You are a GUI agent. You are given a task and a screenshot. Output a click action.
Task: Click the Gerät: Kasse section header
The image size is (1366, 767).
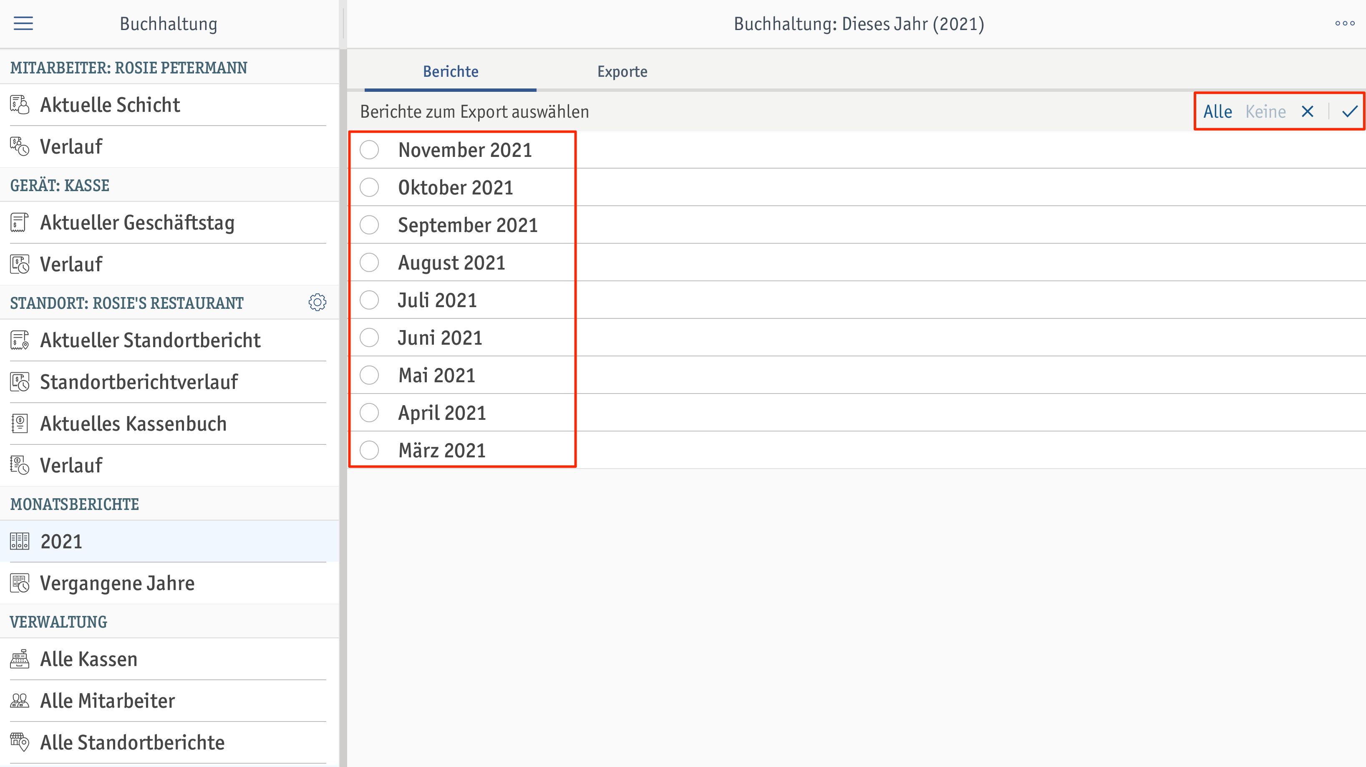click(59, 185)
